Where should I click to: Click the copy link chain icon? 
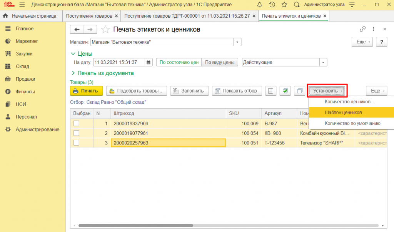coord(362,29)
